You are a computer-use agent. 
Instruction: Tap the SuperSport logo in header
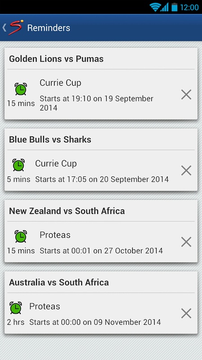click(x=16, y=27)
